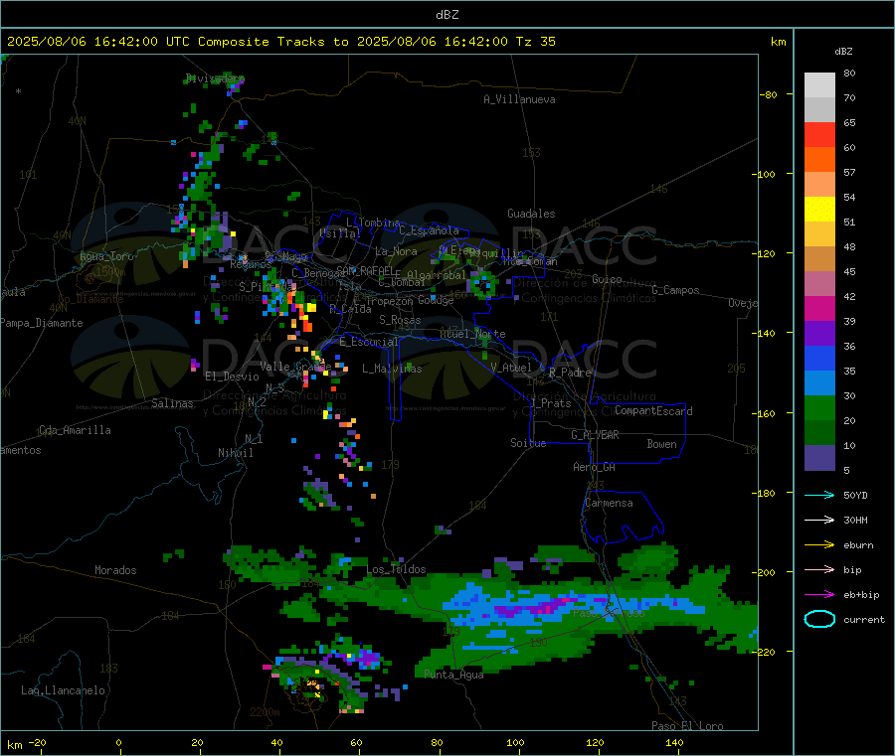Click the El_Desvio map label
The width and height of the screenshot is (895, 756).
233,377
